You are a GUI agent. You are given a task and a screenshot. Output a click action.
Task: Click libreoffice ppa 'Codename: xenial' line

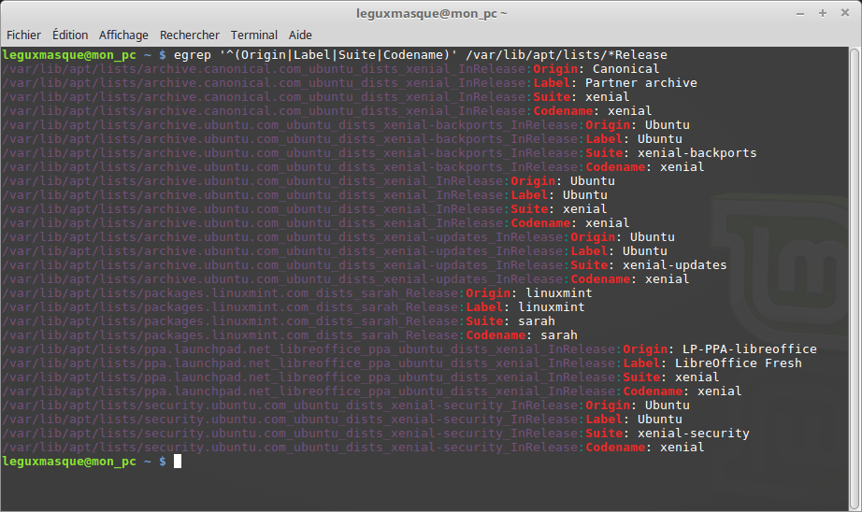(371, 391)
